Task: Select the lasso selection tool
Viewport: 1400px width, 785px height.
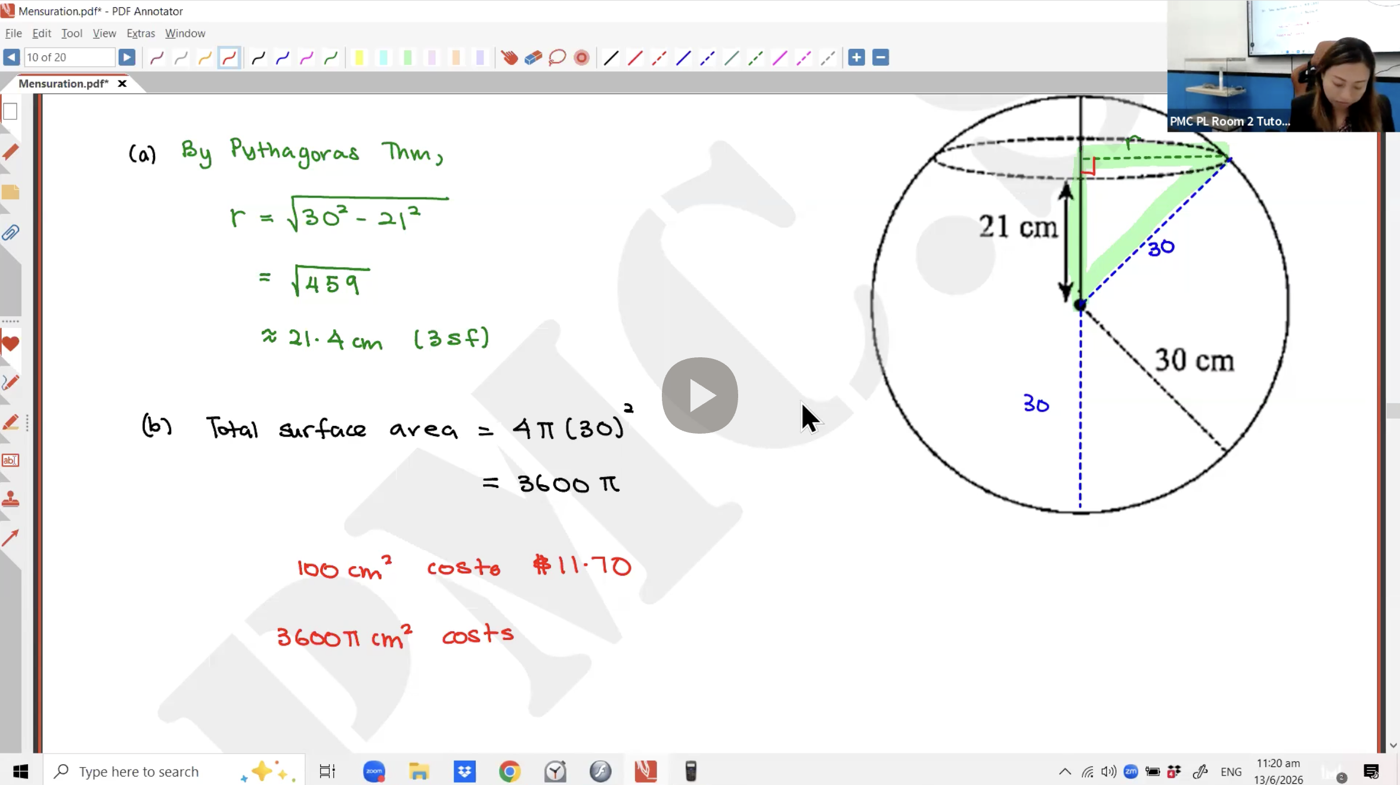Action: 557,57
